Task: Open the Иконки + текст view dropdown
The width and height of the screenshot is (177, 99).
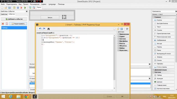Action: pos(164,14)
